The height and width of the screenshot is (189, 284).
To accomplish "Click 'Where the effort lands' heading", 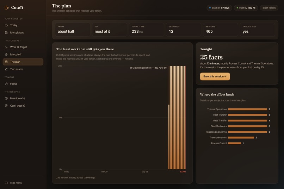I will coord(217,95).
